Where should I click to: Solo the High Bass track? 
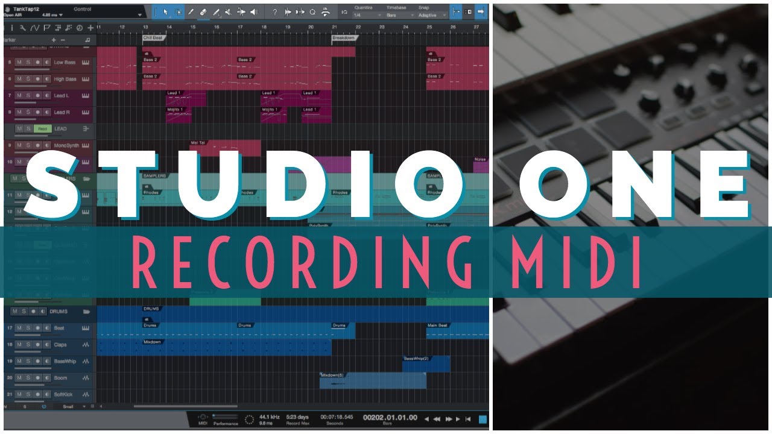[x=28, y=79]
